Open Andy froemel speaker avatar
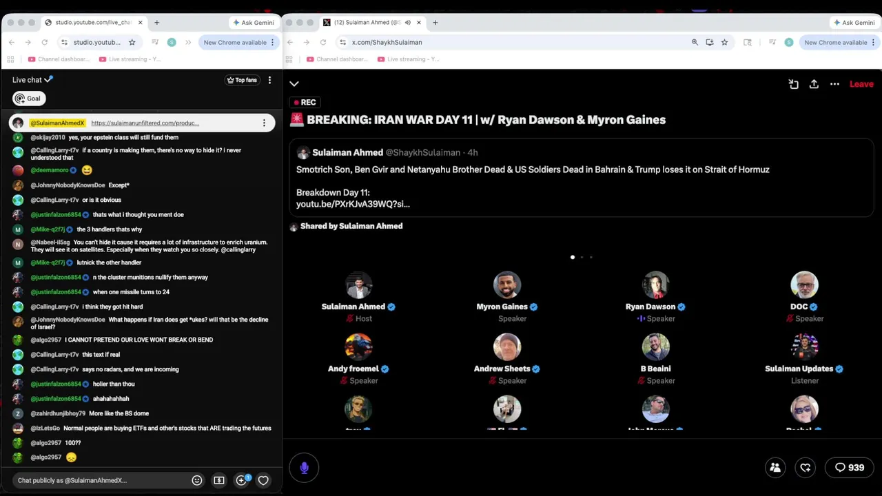Viewport: 882px width, 496px height. [x=358, y=347]
